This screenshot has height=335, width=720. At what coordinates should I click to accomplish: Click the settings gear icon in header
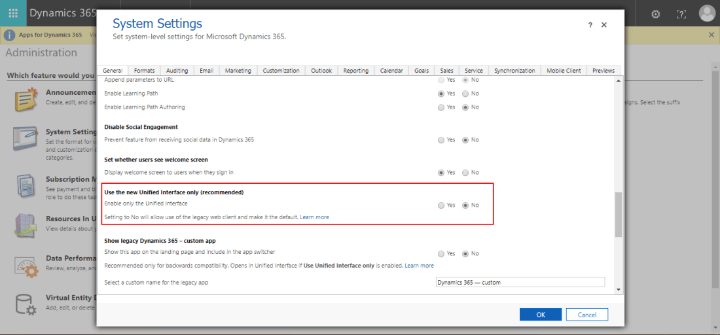pyautogui.click(x=657, y=14)
